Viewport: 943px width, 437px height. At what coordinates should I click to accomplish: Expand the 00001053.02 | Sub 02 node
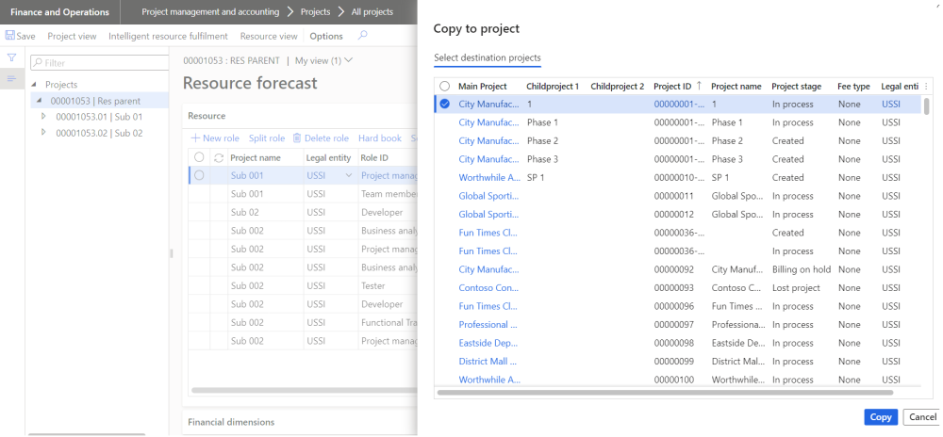44,133
